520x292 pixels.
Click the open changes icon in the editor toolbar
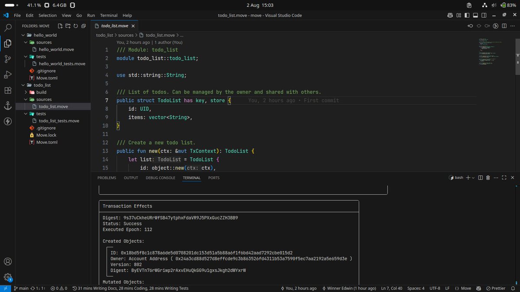click(496, 26)
